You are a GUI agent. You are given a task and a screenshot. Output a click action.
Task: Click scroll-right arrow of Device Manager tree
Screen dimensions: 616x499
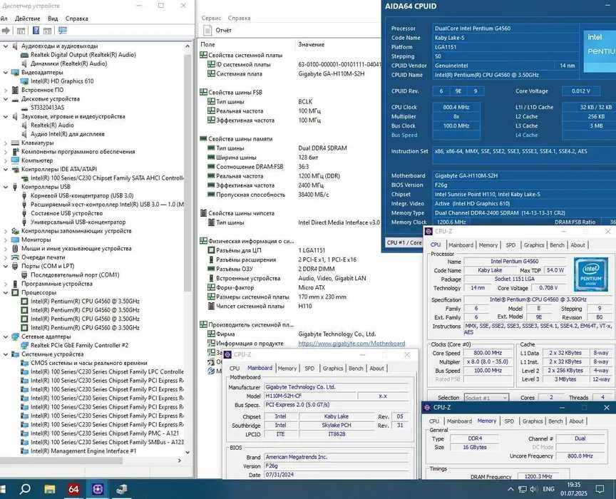[x=180, y=461]
